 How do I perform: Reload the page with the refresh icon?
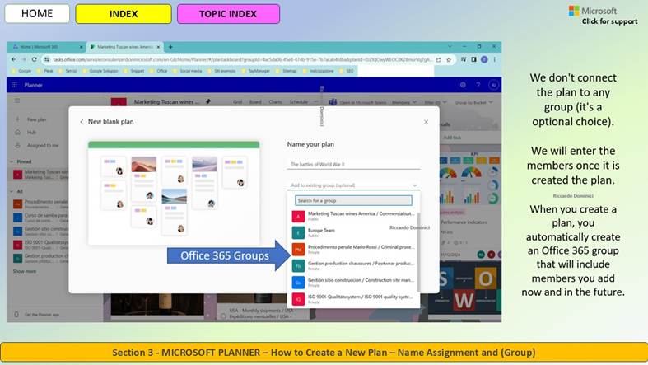click(x=34, y=59)
